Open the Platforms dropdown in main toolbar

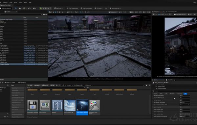click(x=58, y=8)
